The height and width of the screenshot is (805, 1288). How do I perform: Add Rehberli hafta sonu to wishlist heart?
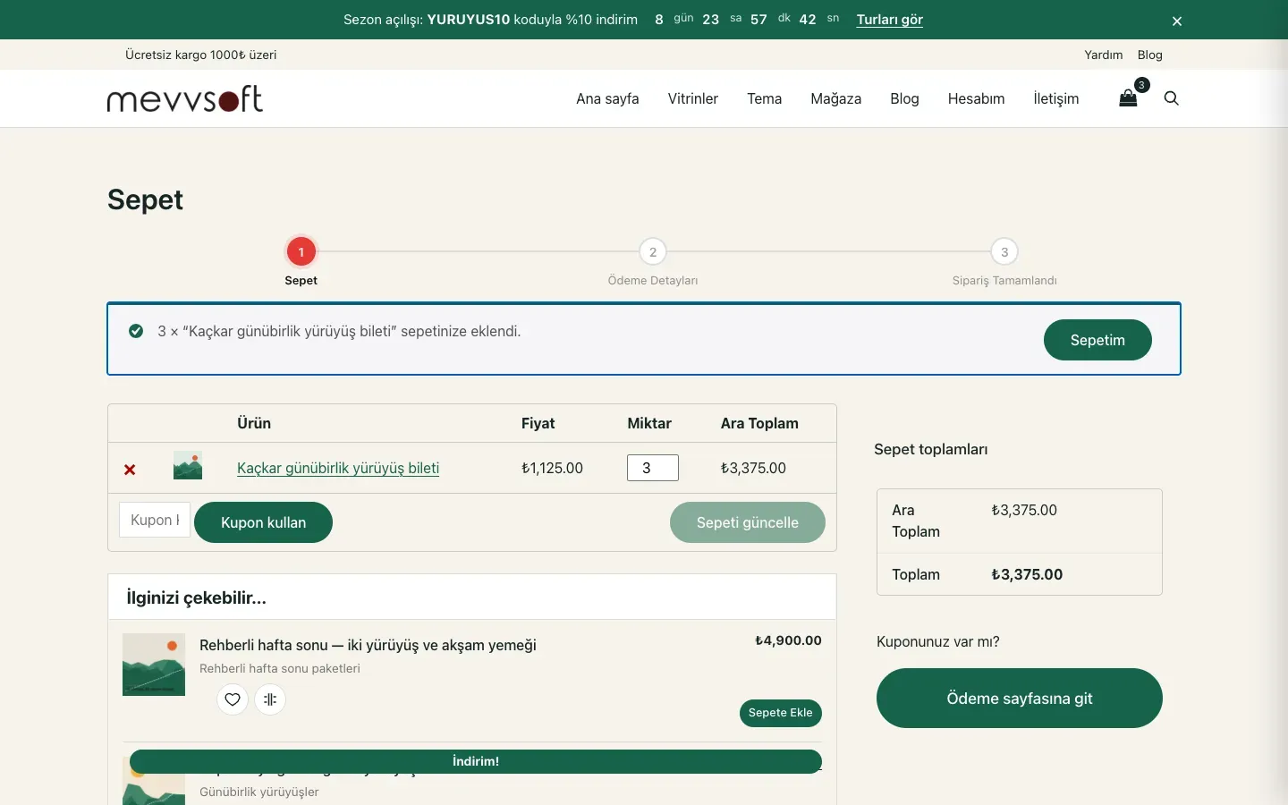pyautogui.click(x=233, y=699)
